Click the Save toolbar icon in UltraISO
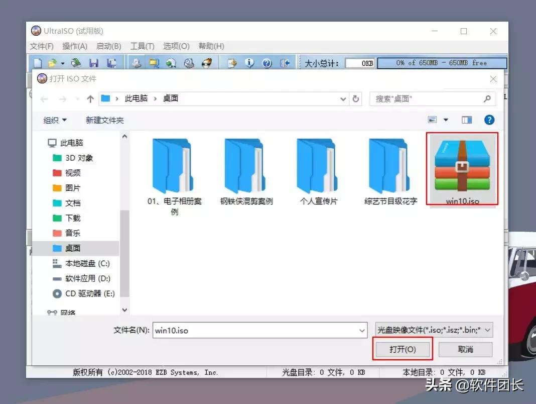536x404 pixels. pyautogui.click(x=94, y=62)
